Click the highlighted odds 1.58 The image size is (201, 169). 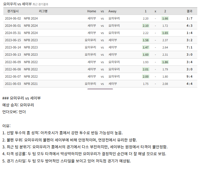point(146,40)
